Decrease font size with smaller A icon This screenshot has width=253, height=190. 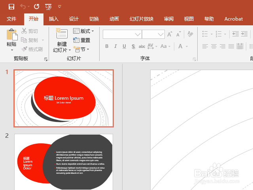click(178, 34)
